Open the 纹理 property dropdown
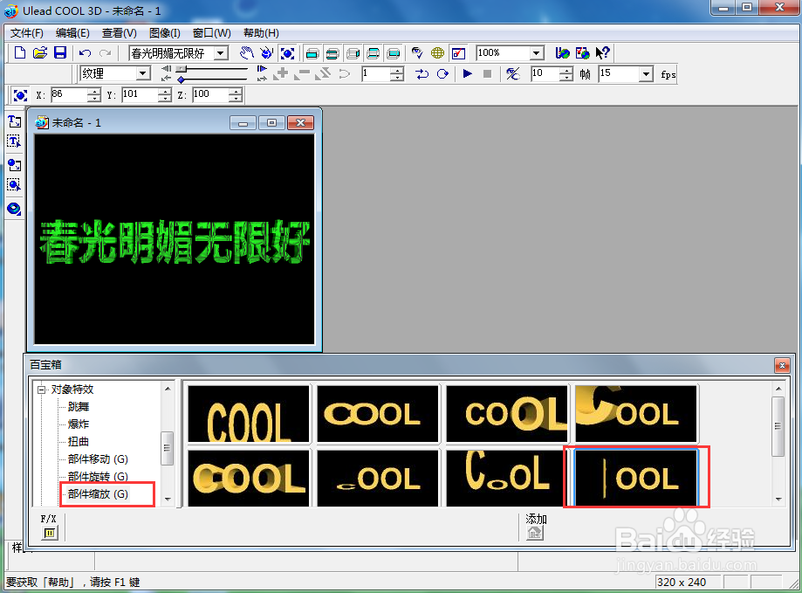The height and width of the screenshot is (593, 802). coord(143,73)
